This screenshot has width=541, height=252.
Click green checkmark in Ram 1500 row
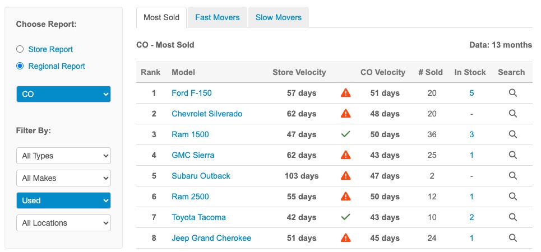pos(345,134)
